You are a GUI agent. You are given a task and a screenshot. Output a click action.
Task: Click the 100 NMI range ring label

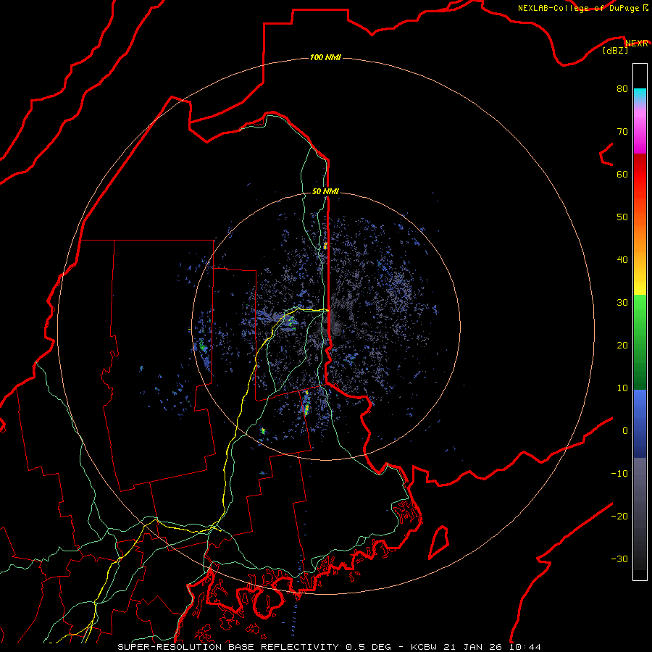click(325, 57)
